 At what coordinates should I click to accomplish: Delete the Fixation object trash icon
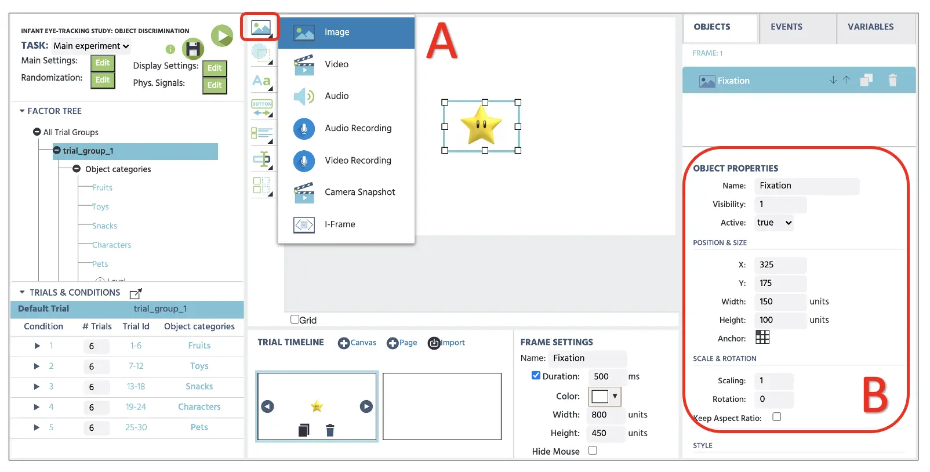click(x=893, y=80)
